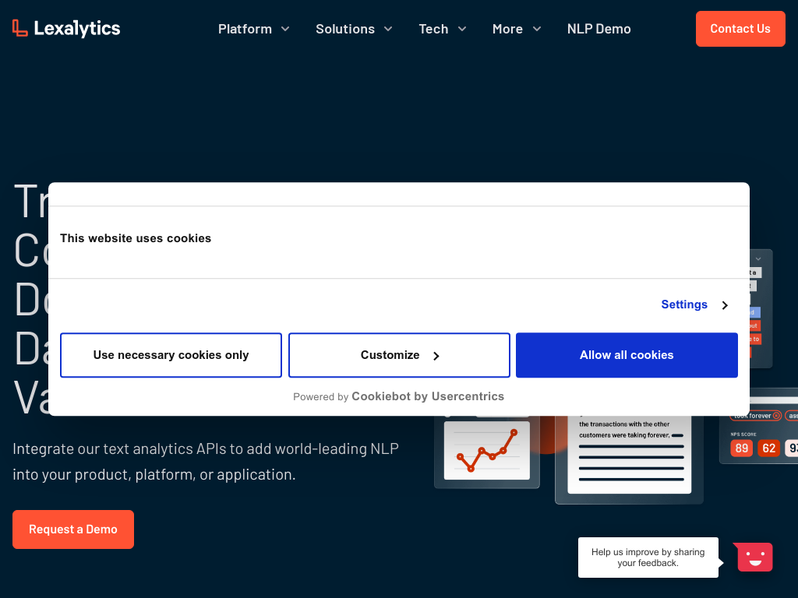Image resolution: width=798 pixels, height=598 pixels.
Task: Click the Contact Us button
Action: click(x=740, y=29)
